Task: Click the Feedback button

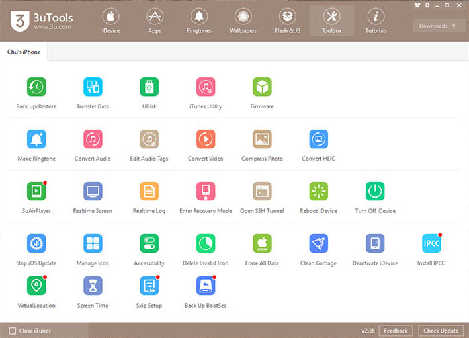Action: [x=396, y=331]
